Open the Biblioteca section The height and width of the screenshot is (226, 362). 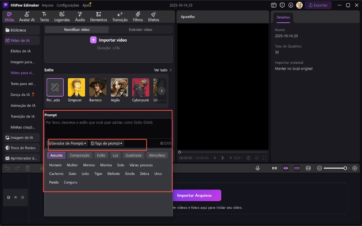pos(22,30)
